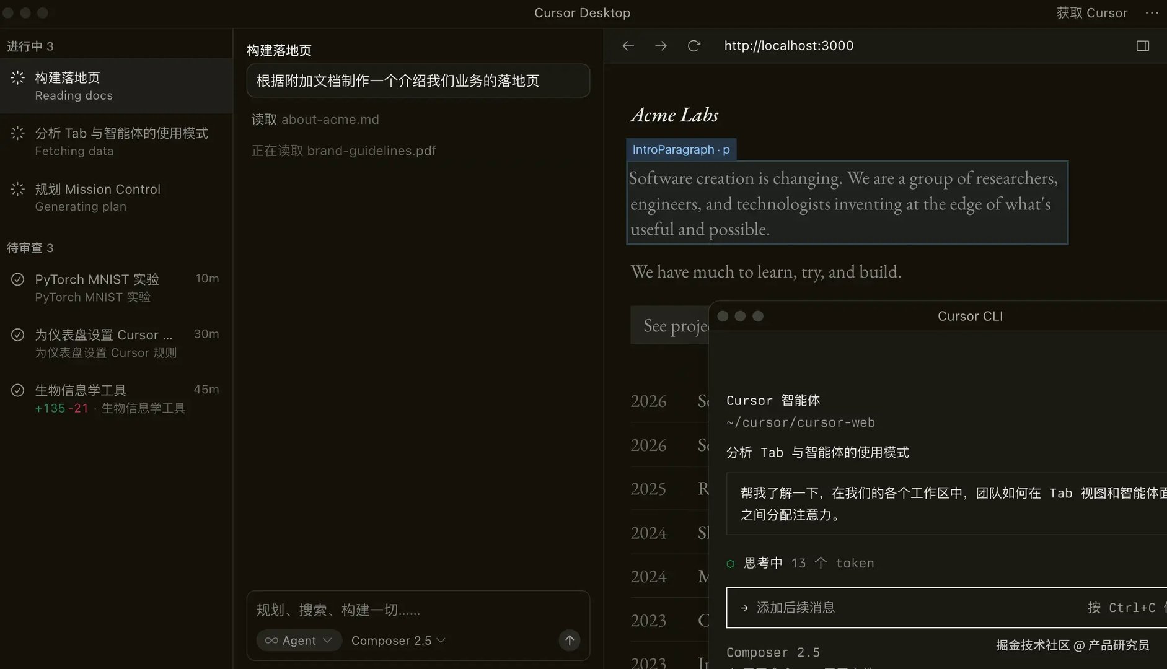1167x669 pixels.
Task: Click the 构建落地页 chat panel title
Action: (x=279, y=50)
